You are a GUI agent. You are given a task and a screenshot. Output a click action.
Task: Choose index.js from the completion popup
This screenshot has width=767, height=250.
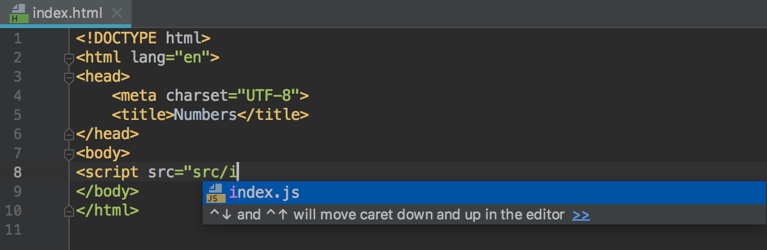484,193
